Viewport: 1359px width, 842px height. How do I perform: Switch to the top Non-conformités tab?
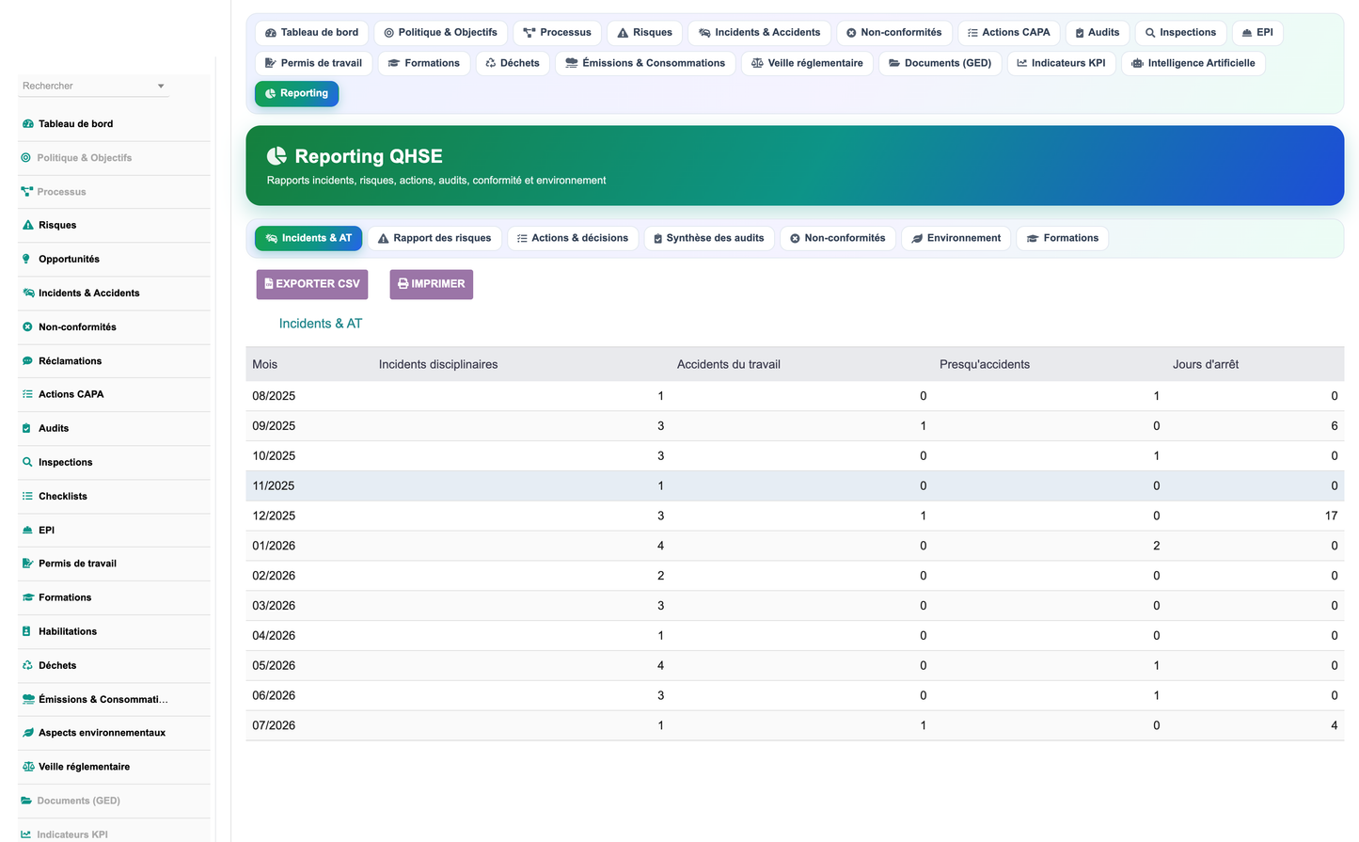(x=893, y=33)
